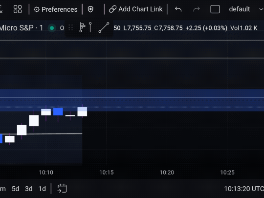This screenshot has height=198, width=264.
Task: Click Add Chart Link
Action: [x=136, y=9]
